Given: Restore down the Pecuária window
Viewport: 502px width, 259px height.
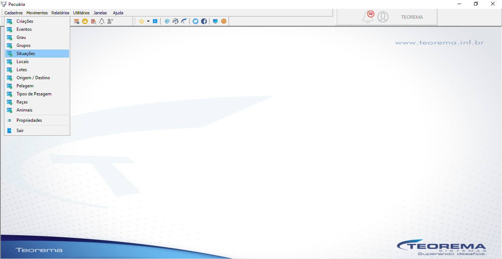Looking at the screenshot, I should point(476,4).
